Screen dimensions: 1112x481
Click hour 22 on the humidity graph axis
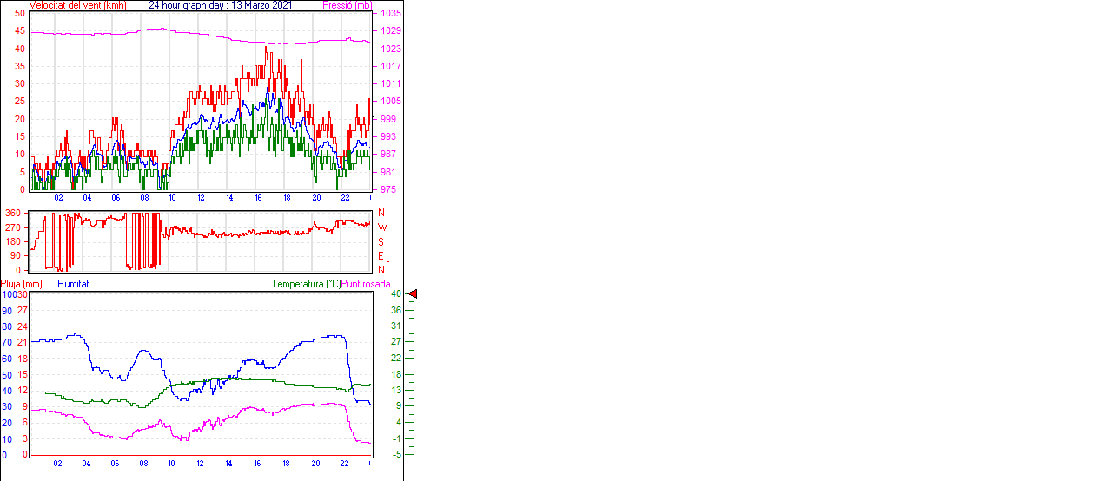pos(344,464)
